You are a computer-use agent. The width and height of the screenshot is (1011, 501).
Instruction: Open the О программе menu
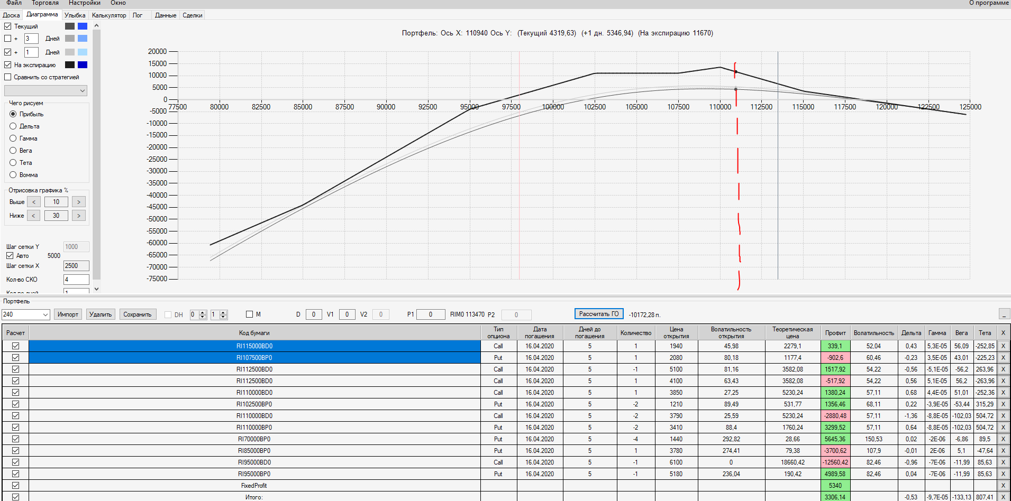[x=989, y=3]
